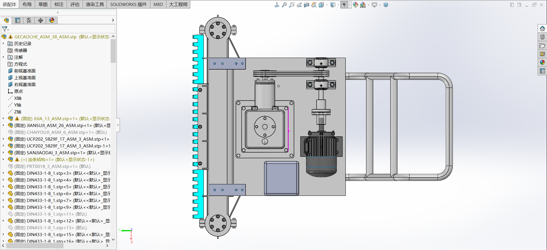Open the 渲染工具 ribbon tab
Screen dimensions: 547x250
coord(95,4)
